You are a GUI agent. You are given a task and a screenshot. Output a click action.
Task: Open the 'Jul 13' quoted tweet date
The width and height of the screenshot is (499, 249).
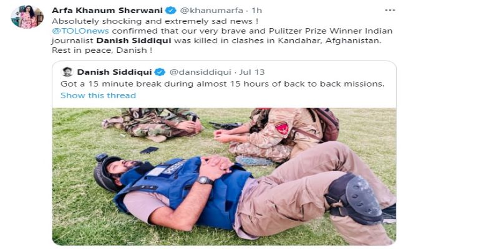252,72
